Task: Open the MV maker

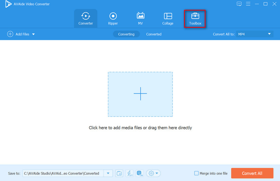Action: coord(140,19)
